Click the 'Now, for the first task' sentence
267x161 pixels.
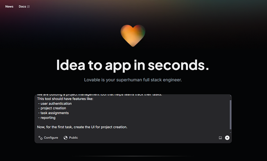point(82,127)
